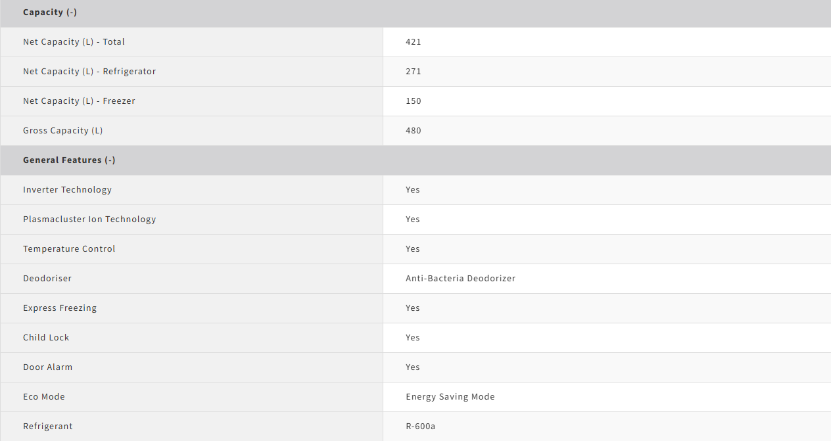Viewport: 831px width, 441px height.
Task: Select the R-600a refrigerant value
Action: [x=420, y=427]
